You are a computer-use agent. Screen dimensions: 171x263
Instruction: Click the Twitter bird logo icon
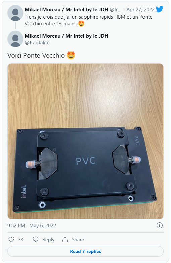point(159,9)
